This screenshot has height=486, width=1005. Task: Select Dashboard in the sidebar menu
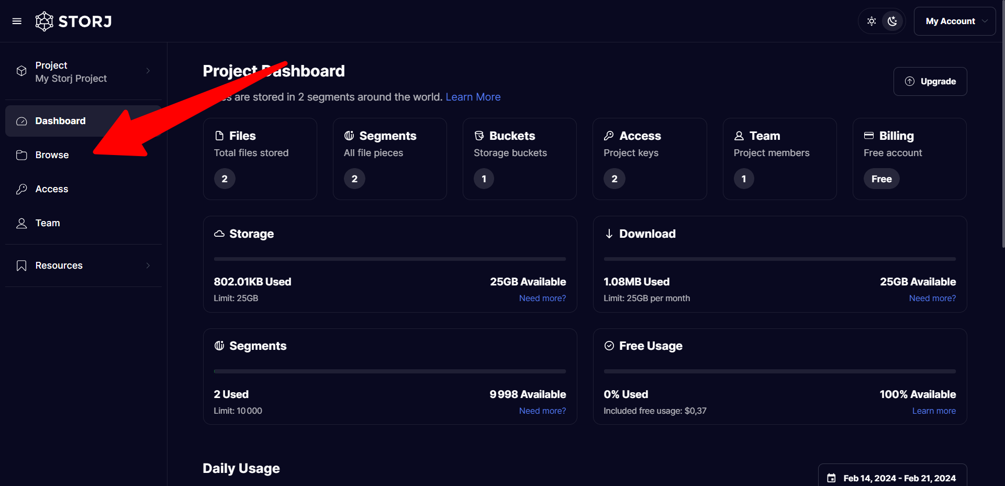(60, 121)
